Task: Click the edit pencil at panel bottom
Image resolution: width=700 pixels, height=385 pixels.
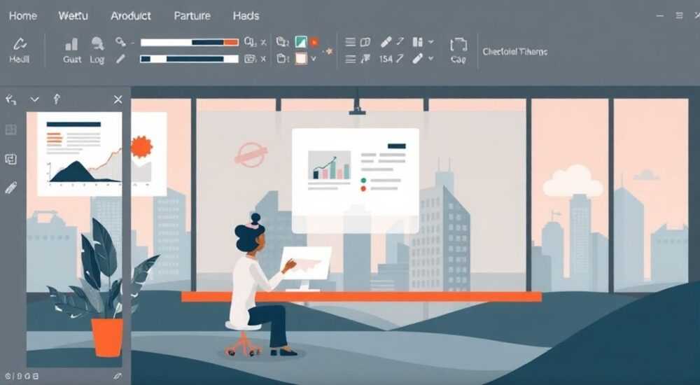Action: coord(118,376)
